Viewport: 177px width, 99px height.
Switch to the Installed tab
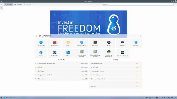18,4
